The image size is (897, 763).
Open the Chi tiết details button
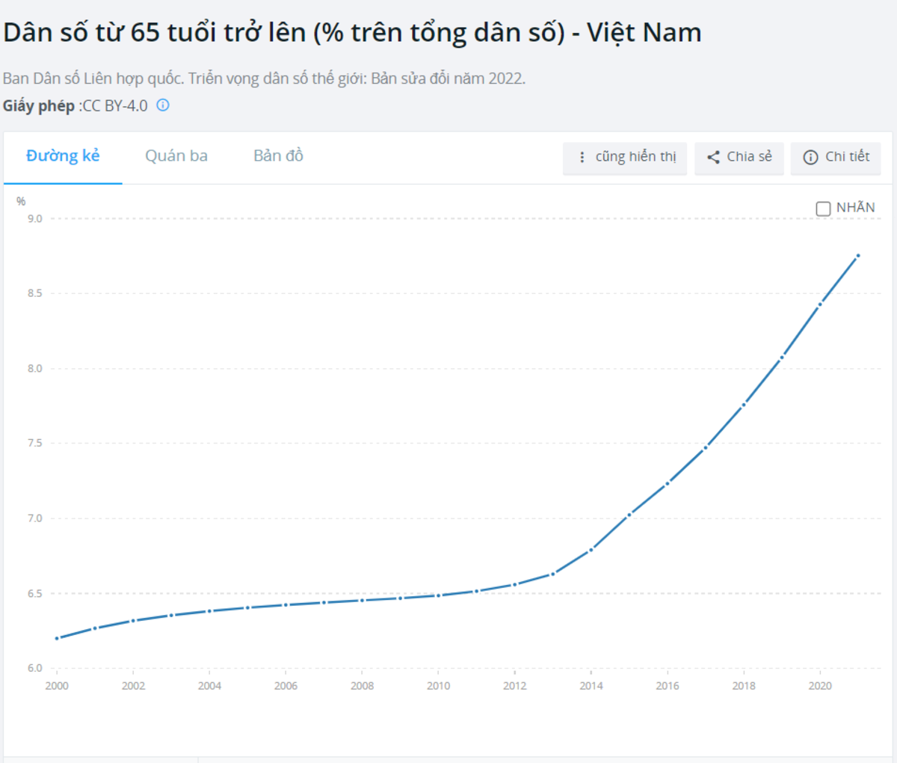pyautogui.click(x=846, y=156)
